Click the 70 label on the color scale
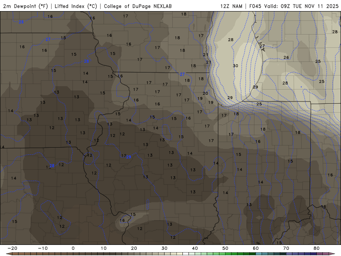The height and width of the screenshot is (256, 341). (x=286, y=248)
